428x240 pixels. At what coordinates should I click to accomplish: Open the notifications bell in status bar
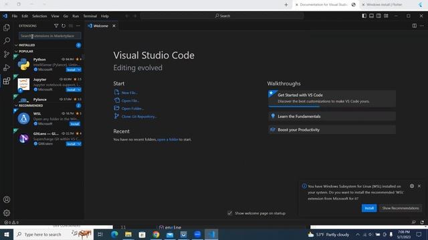click(x=422, y=222)
